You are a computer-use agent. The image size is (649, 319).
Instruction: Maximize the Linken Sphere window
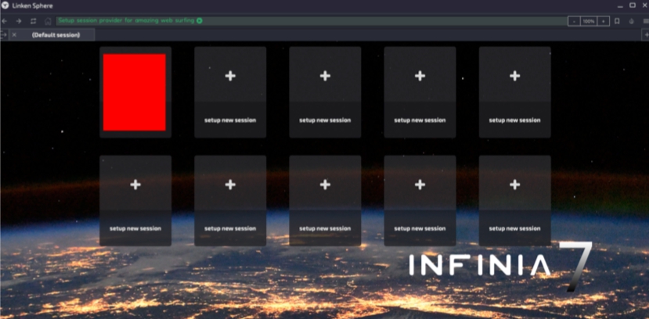pos(633,5)
